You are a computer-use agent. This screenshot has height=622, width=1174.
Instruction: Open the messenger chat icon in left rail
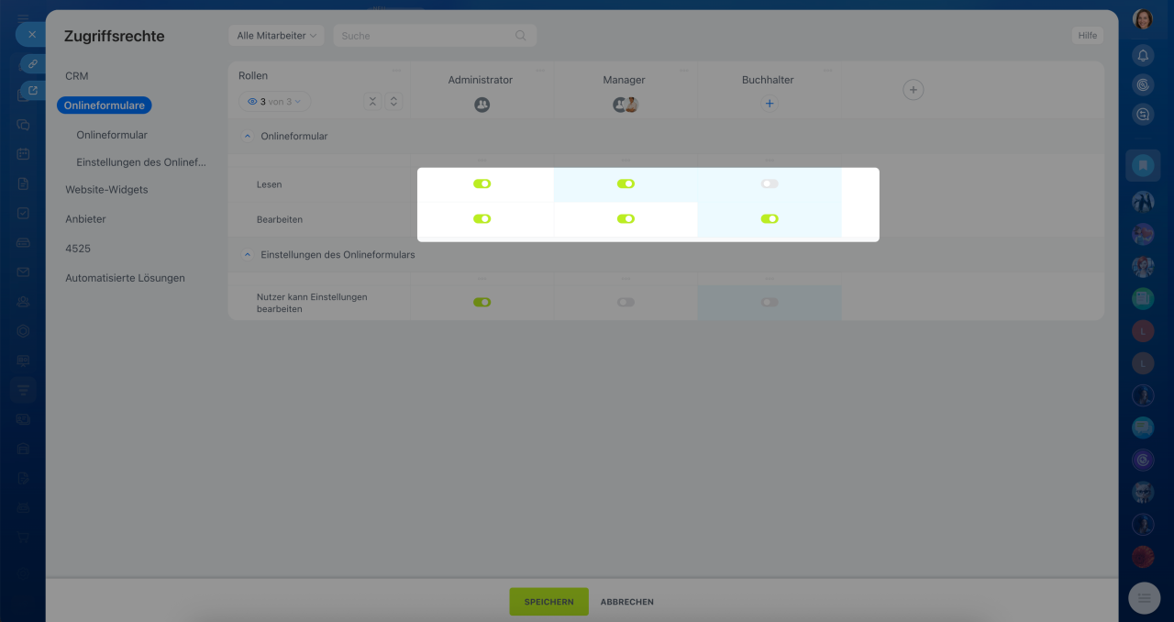23,125
